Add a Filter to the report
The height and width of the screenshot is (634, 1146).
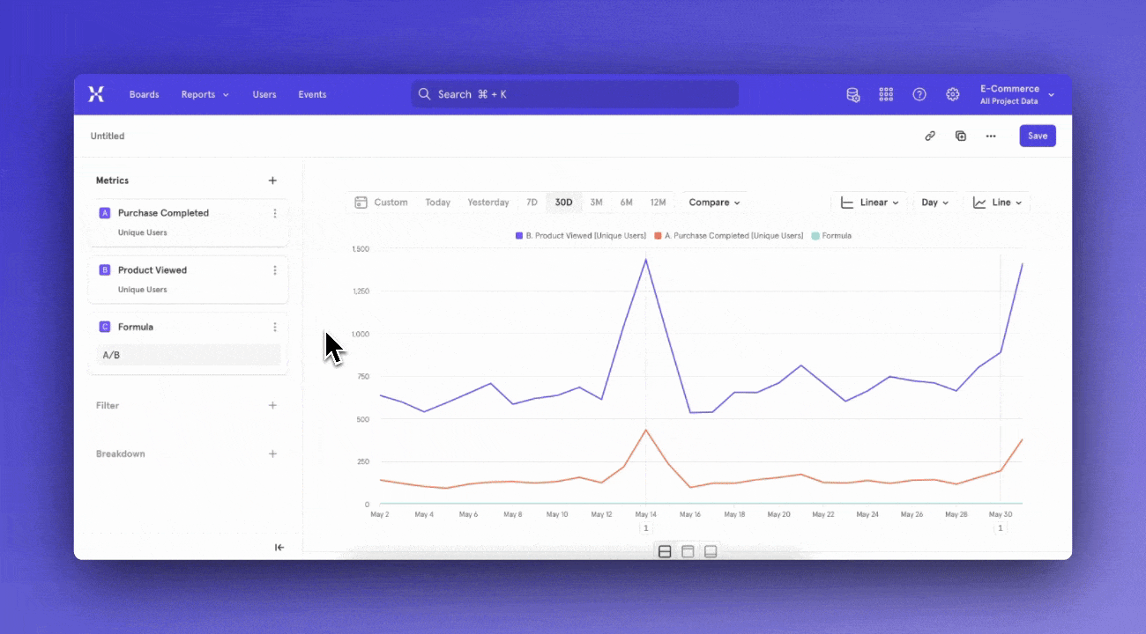pos(272,406)
